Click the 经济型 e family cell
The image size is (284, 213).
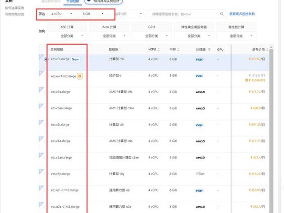coord(115,75)
